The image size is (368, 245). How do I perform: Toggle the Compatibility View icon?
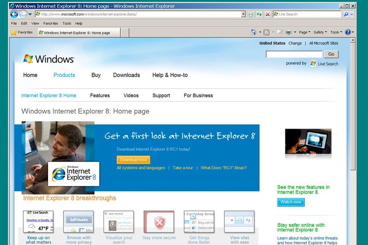pos(251,14)
